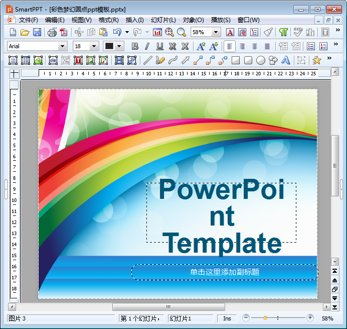Select the curve drawing tool
The width and height of the screenshot is (347, 329).
(173, 60)
